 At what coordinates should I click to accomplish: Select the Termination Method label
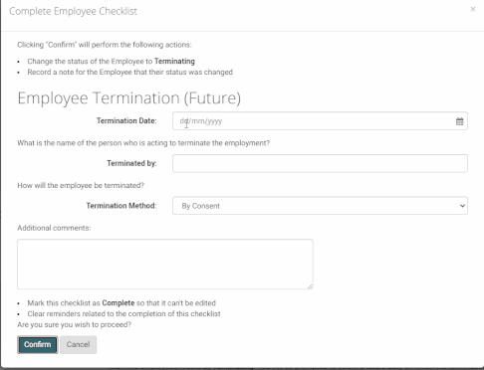[x=121, y=206]
